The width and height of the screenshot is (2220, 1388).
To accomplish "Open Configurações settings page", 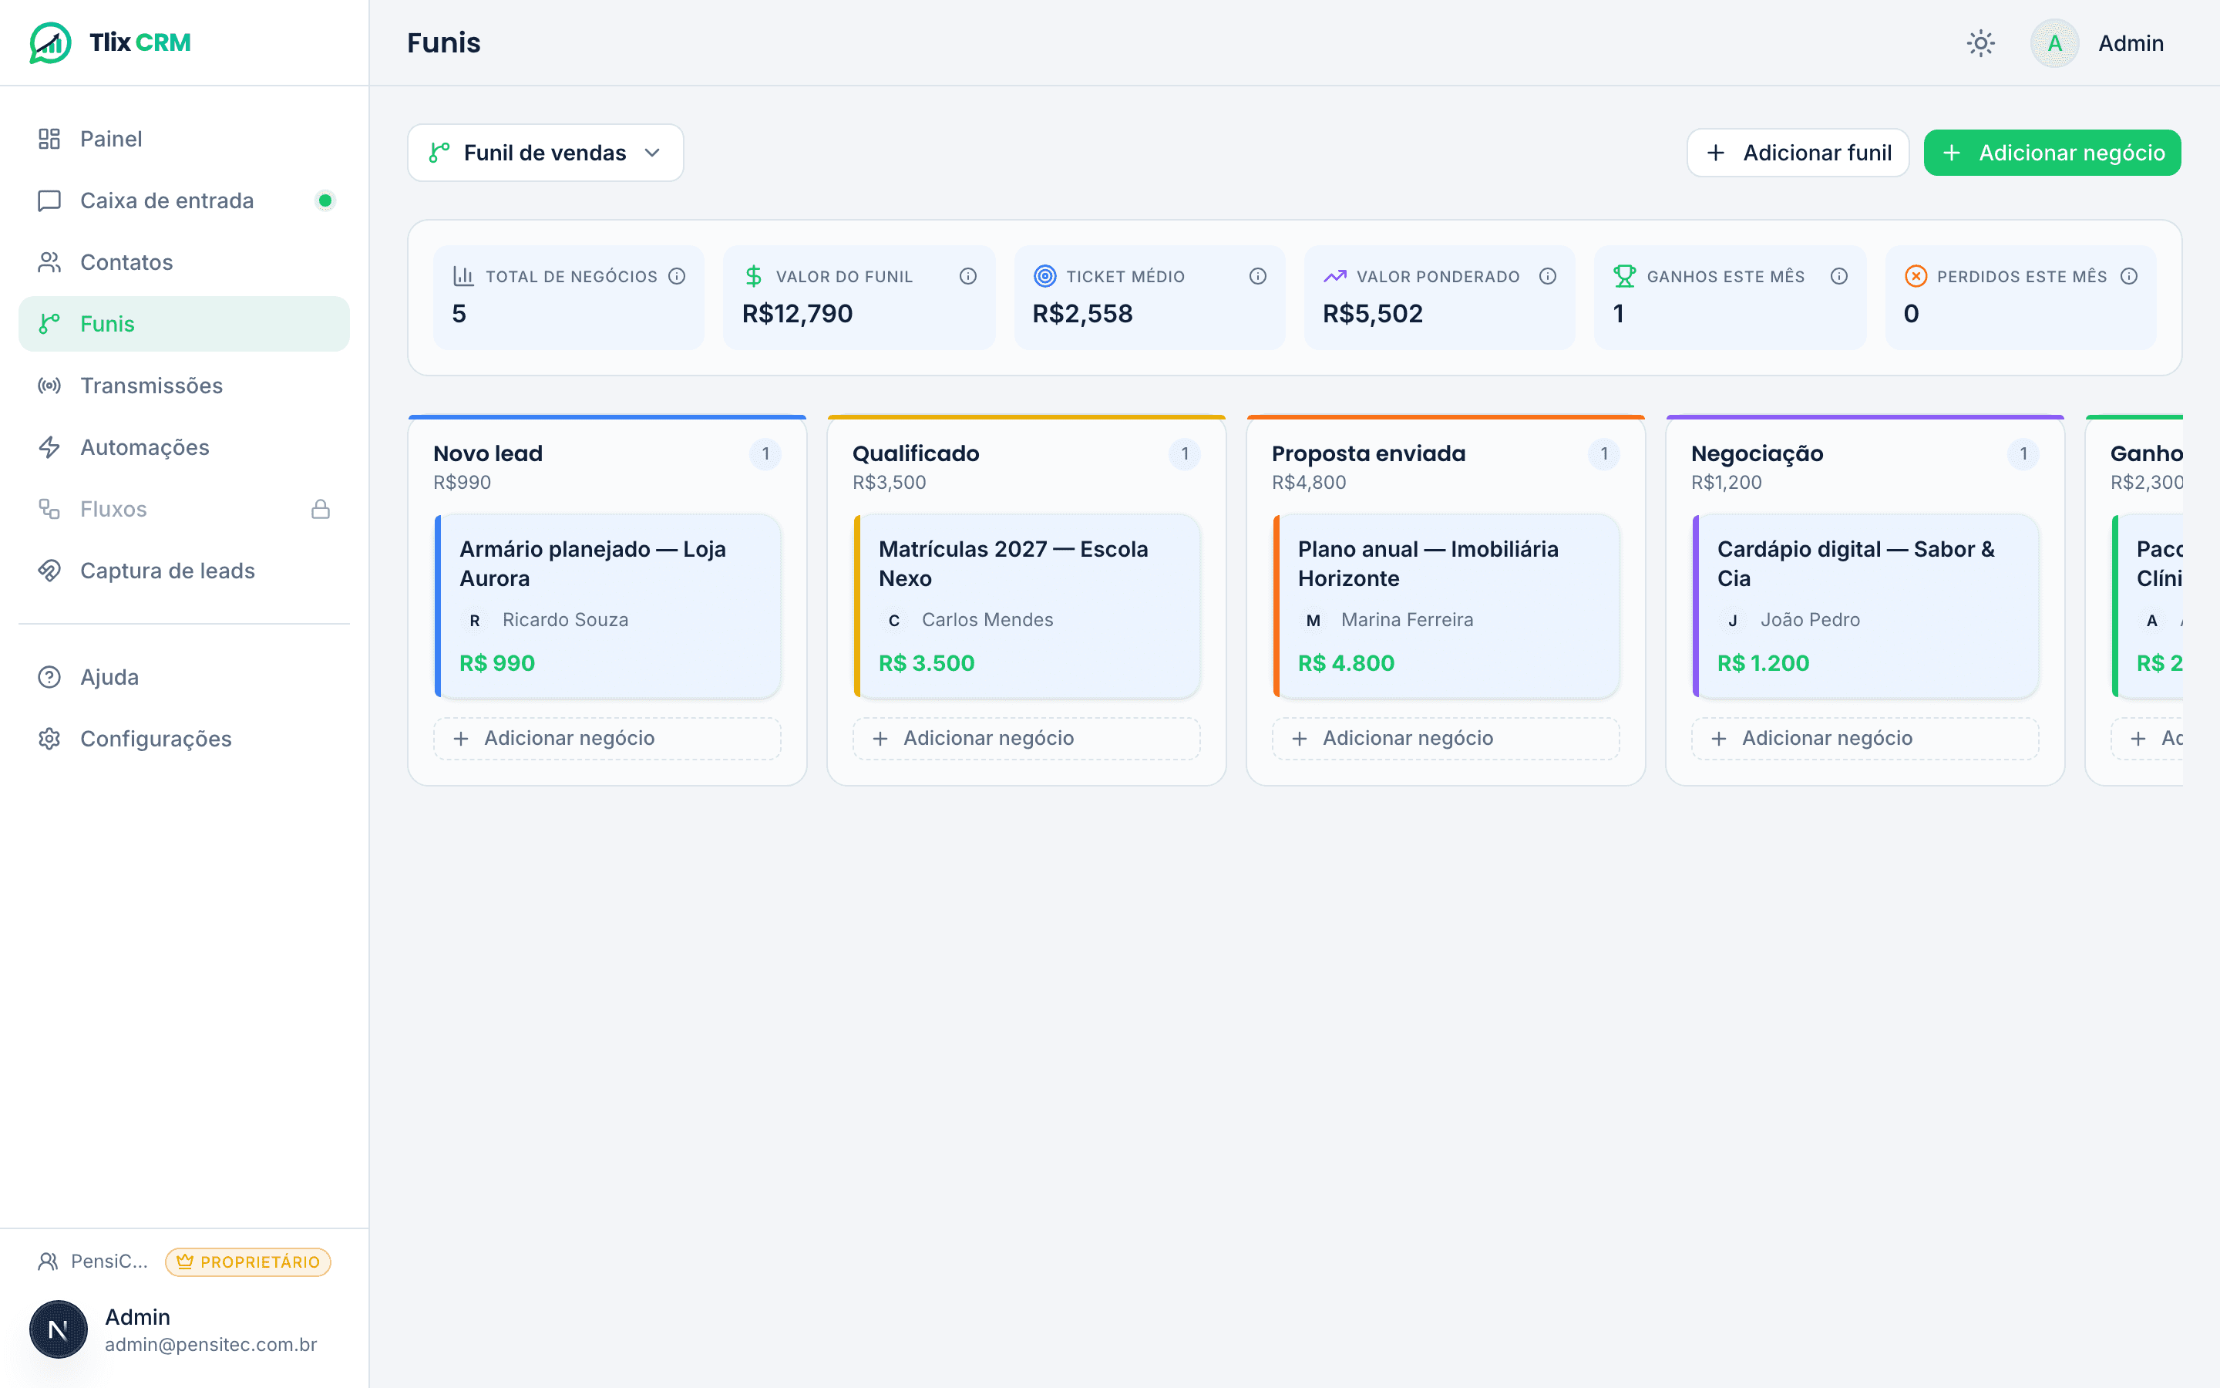I will (x=183, y=738).
